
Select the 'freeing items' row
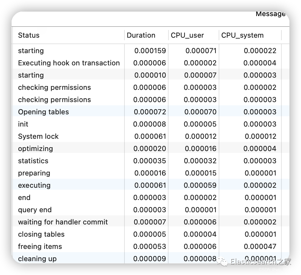151,246
